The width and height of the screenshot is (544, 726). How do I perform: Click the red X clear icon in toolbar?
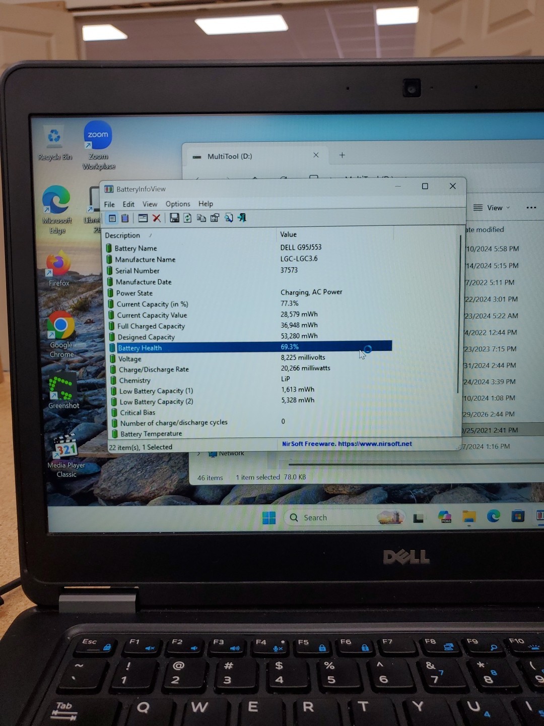point(157,218)
